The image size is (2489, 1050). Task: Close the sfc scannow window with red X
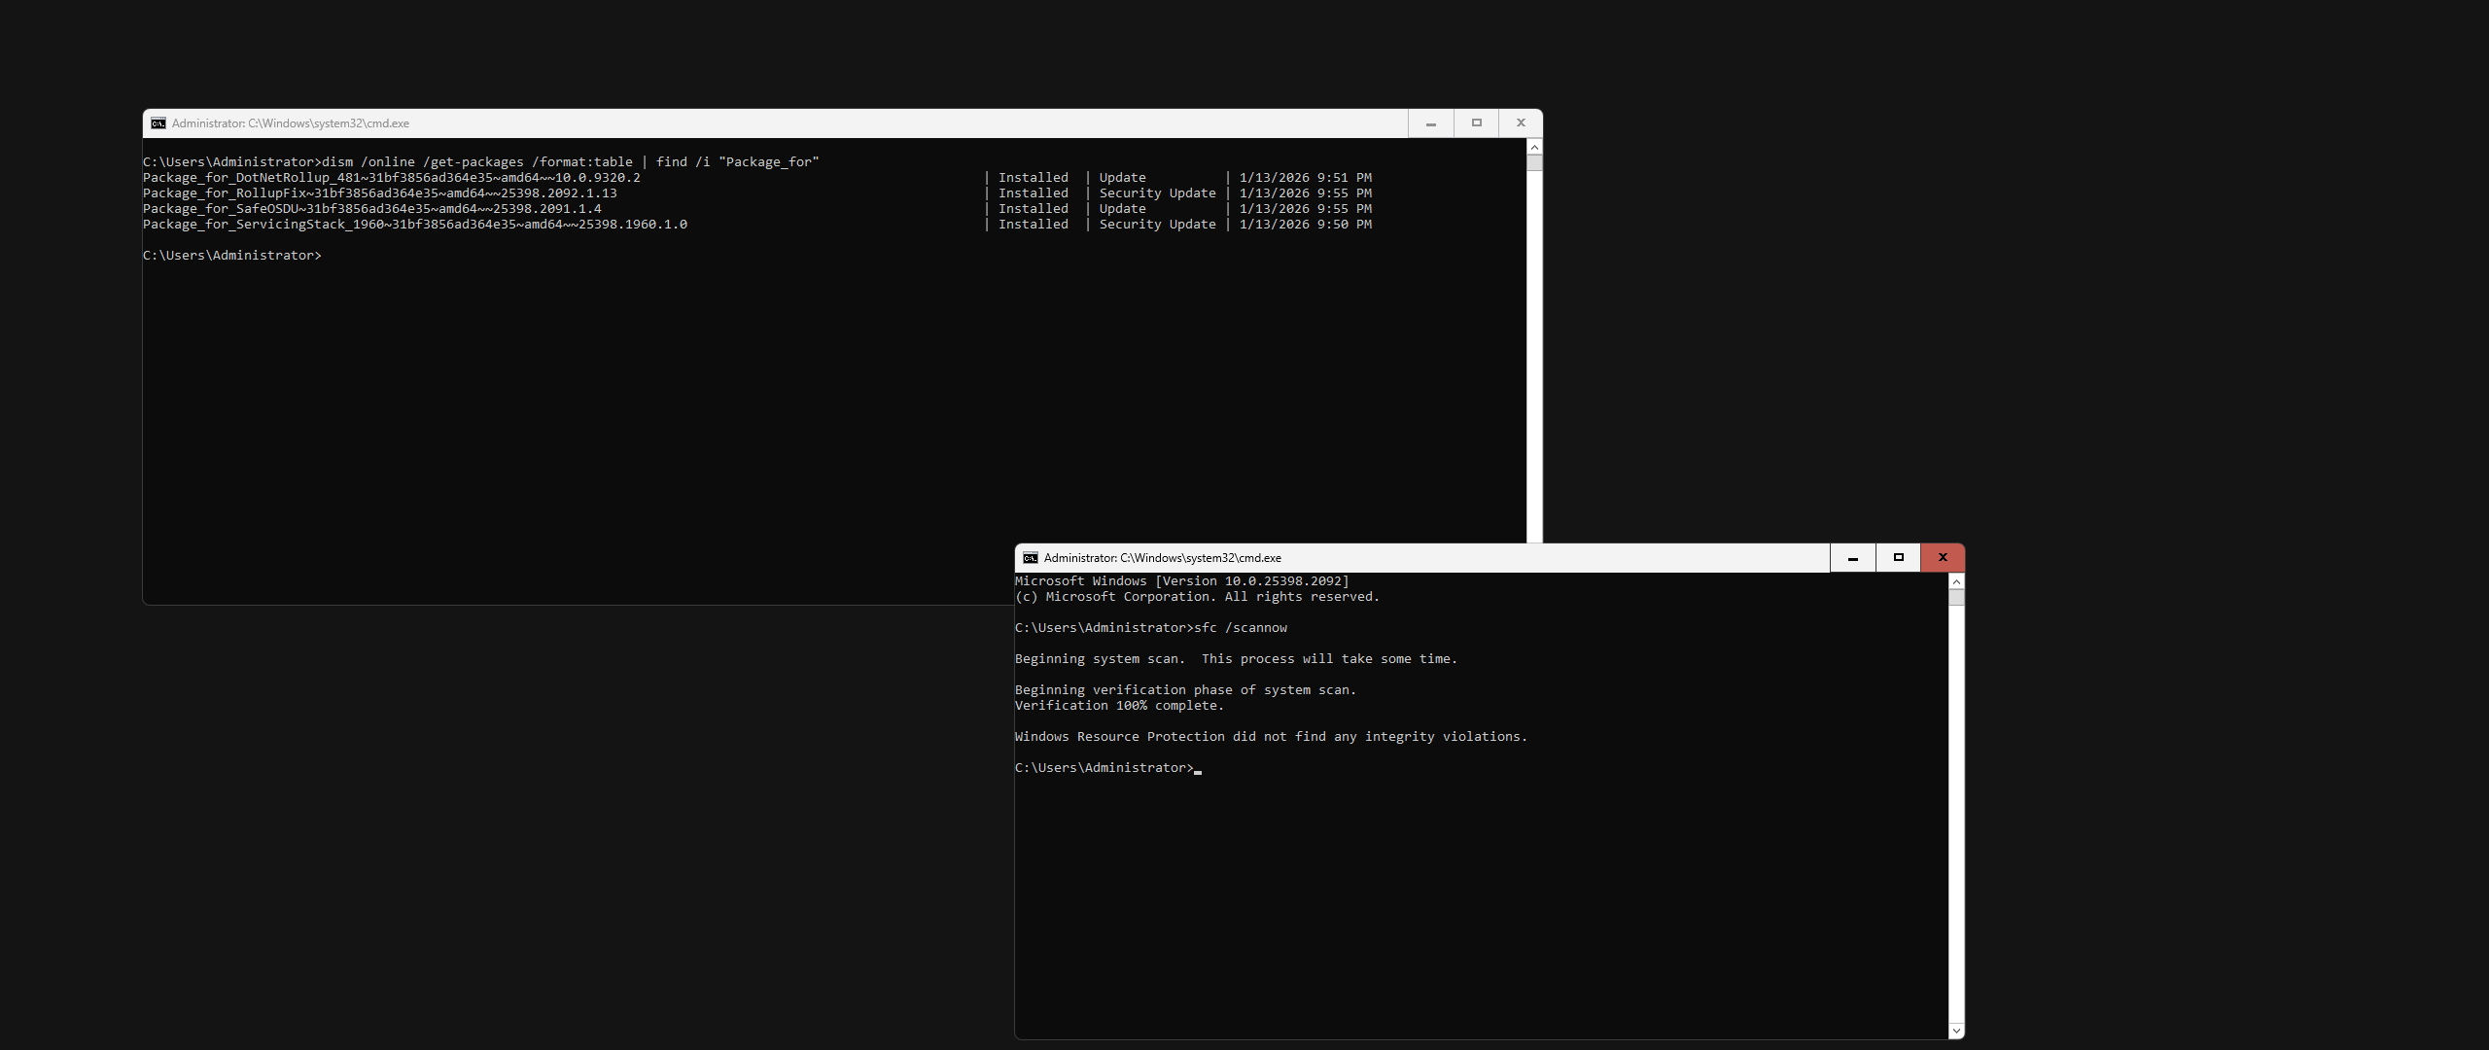[1943, 558]
